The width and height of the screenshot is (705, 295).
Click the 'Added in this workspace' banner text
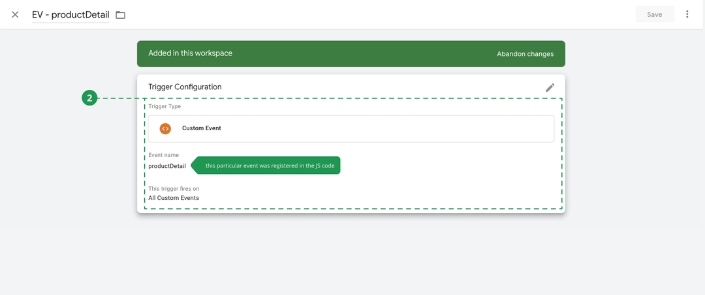pos(190,53)
